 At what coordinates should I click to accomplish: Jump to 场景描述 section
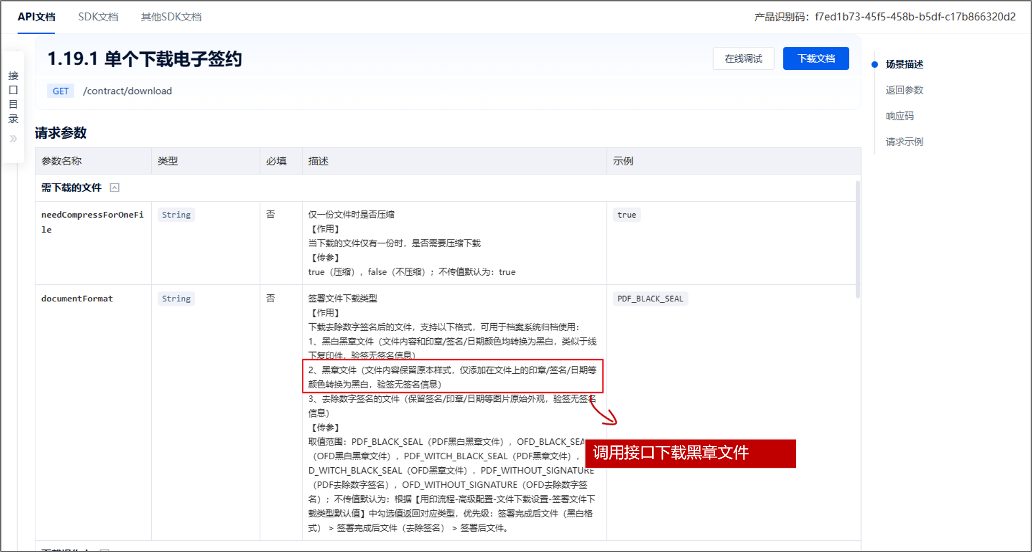coord(904,65)
